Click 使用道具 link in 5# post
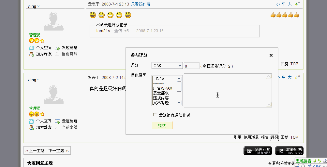The image size is (327, 167). 251,137
